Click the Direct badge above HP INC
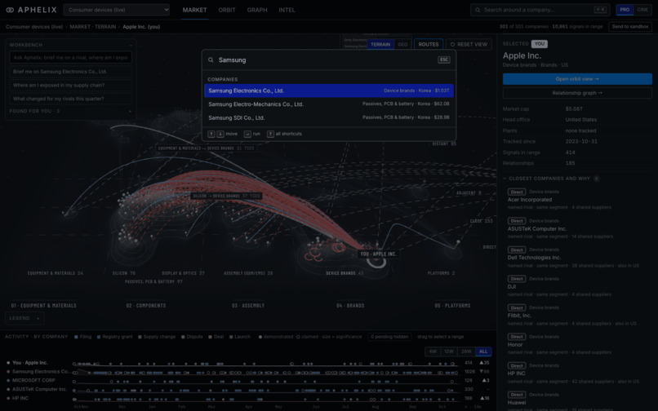The width and height of the screenshot is (658, 411). [x=517, y=365]
